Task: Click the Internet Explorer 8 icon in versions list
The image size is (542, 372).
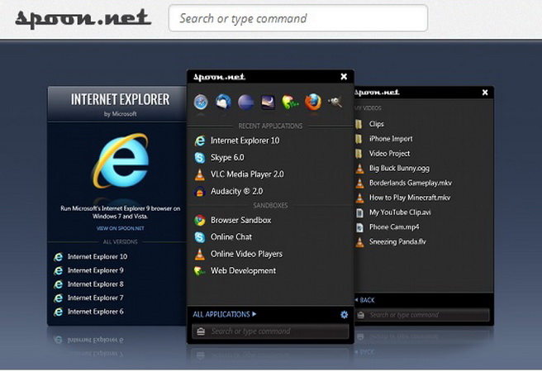Action: point(58,284)
